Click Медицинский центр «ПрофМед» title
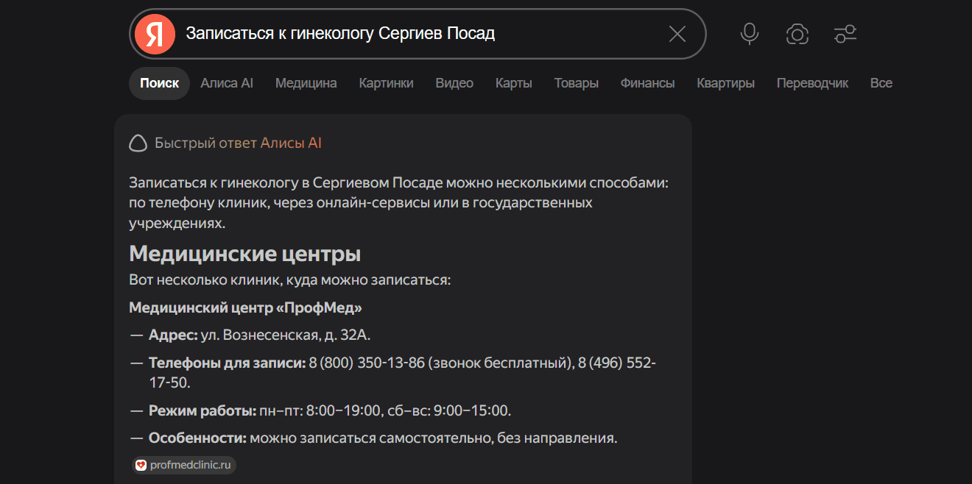 246,307
